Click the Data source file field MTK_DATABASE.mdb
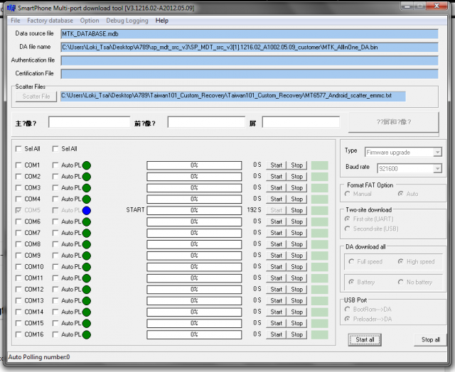Viewport: 455px width, 372px height. point(250,34)
